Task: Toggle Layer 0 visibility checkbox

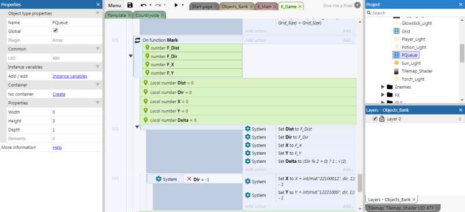Action: click(375, 119)
